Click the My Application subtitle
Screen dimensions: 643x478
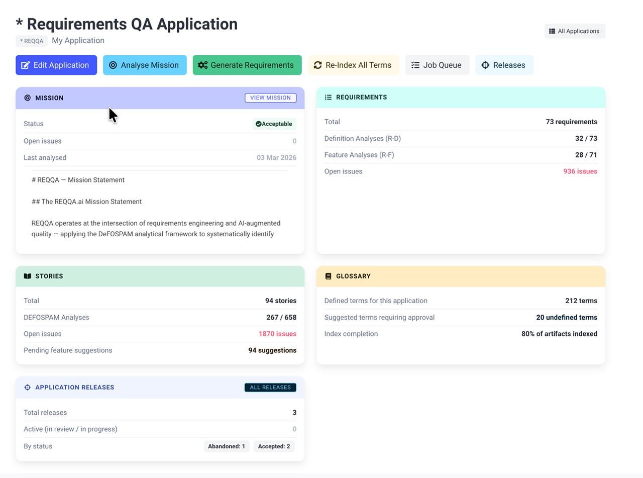78,41
